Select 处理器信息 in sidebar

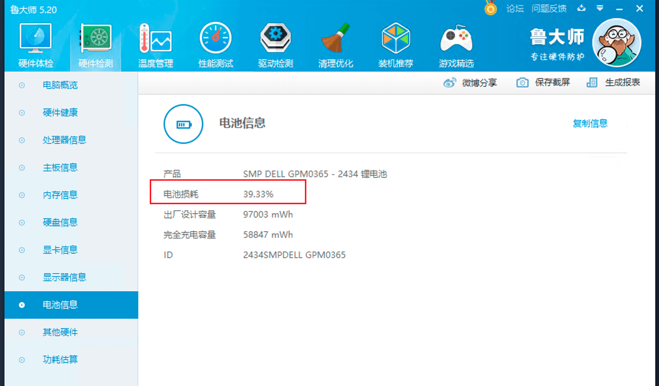coord(71,140)
